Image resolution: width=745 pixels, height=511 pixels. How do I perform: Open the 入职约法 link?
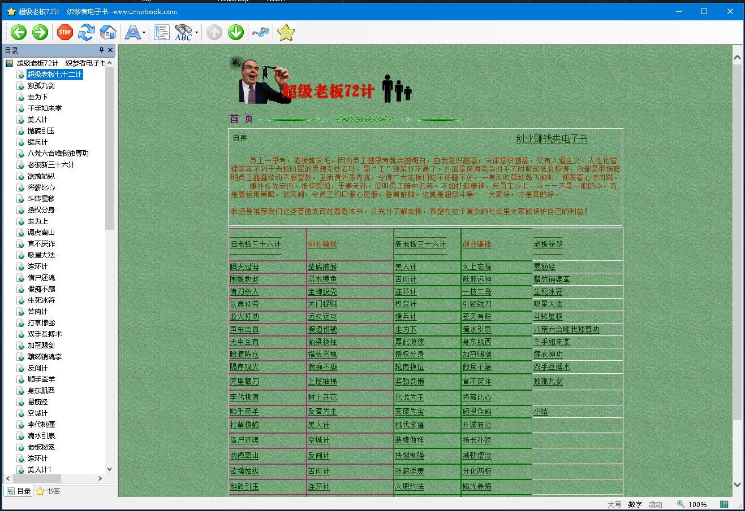click(410, 486)
